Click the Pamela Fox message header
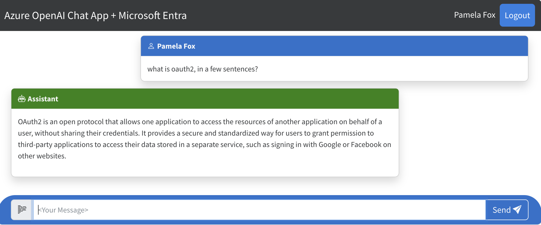541x225 pixels. pyautogui.click(x=334, y=46)
